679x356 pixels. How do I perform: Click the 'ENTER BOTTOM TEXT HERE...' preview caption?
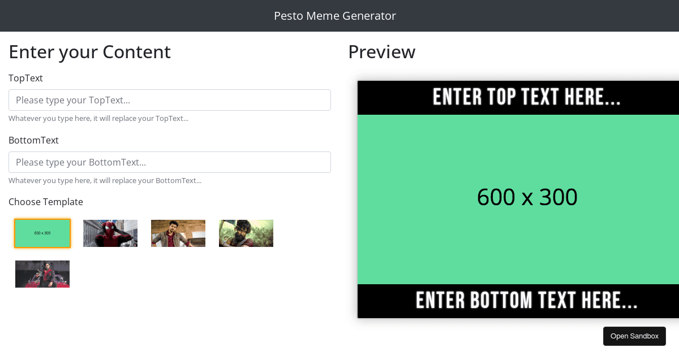(527, 301)
